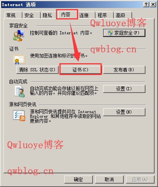Screen dimensions: 158x187
Task: Open the 证书(C) certificates button
Action: tap(80, 70)
